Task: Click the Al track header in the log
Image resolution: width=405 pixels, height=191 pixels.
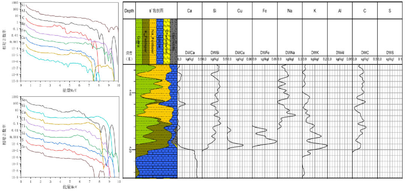Action: [x=340, y=10]
